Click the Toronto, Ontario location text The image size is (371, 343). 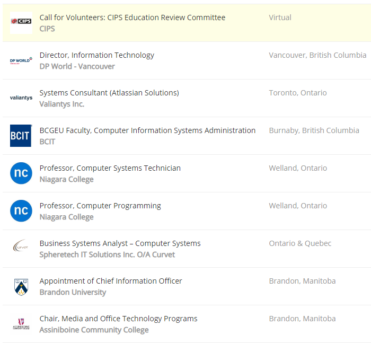298,93
